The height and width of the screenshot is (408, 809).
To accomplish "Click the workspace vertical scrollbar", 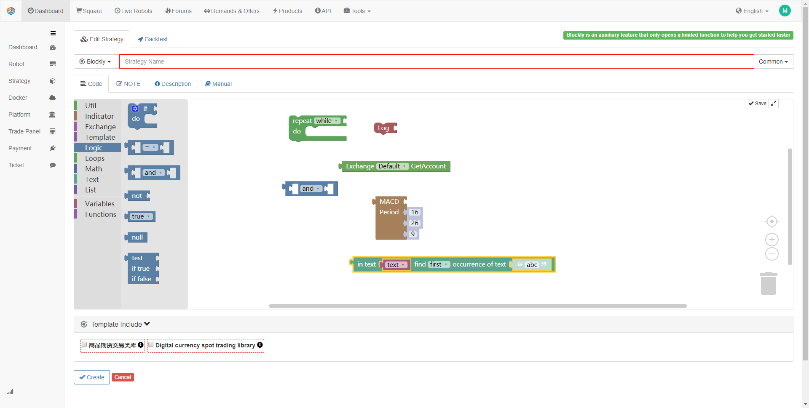I will pos(790,207).
